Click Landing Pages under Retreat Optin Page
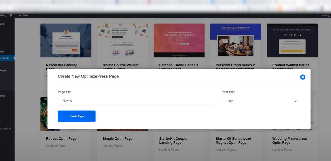This screenshot has width=331, height=161. (56, 146)
